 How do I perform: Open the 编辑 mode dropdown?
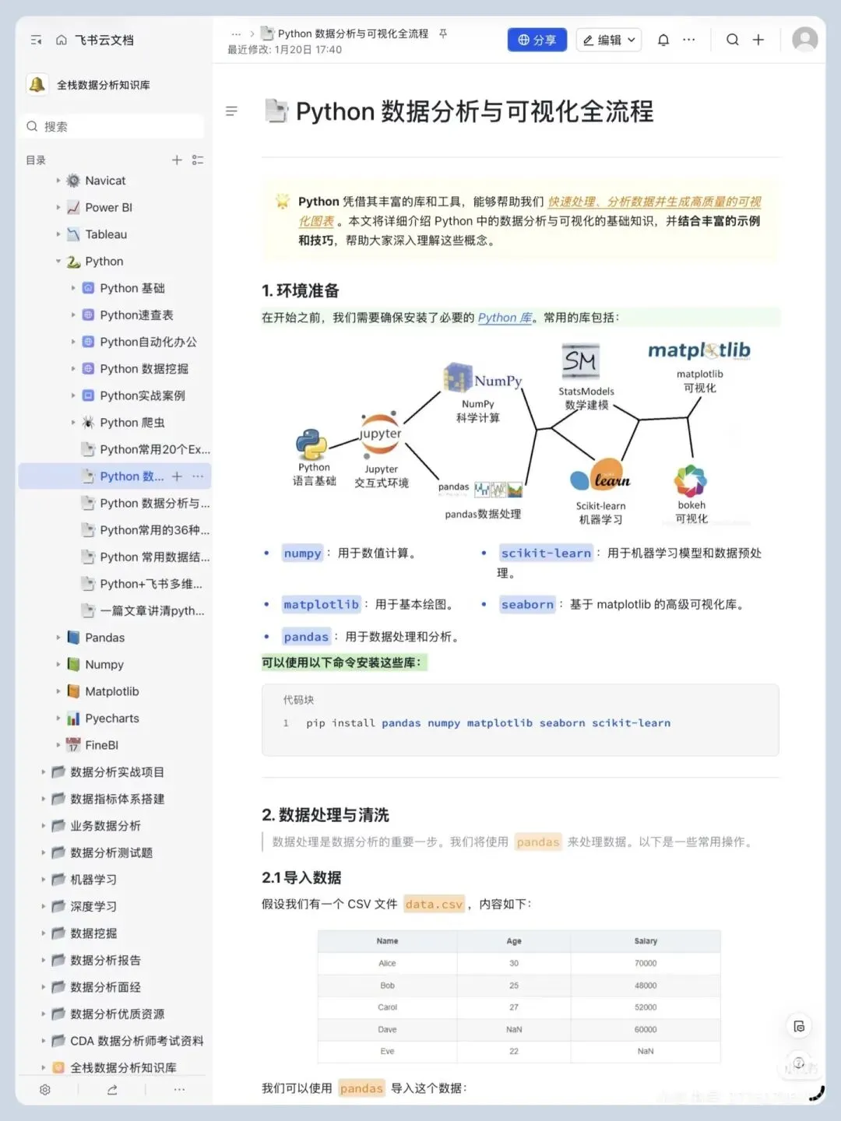coord(609,40)
